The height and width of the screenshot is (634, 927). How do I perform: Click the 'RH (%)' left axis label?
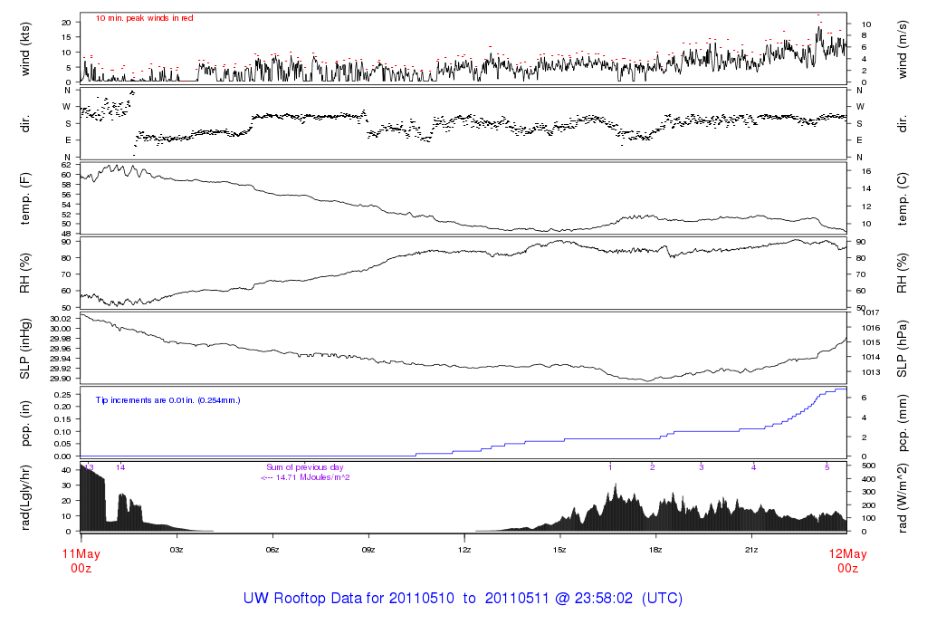(x=26, y=271)
